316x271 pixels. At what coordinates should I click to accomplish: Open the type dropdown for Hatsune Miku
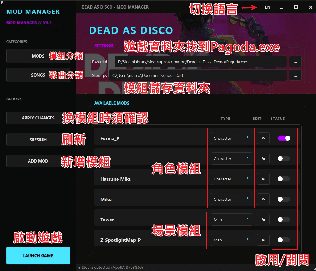[x=231, y=179]
